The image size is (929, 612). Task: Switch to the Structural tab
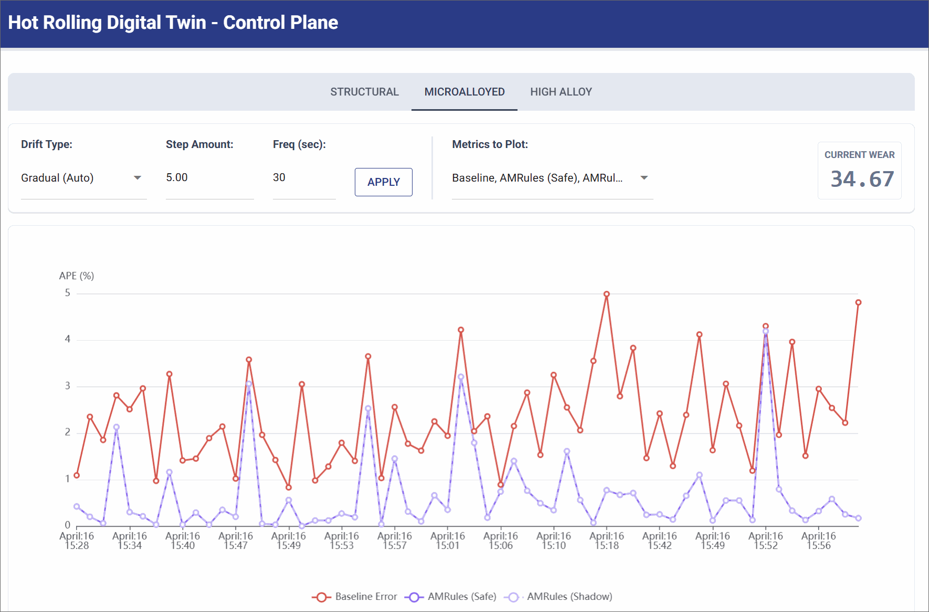[364, 92]
